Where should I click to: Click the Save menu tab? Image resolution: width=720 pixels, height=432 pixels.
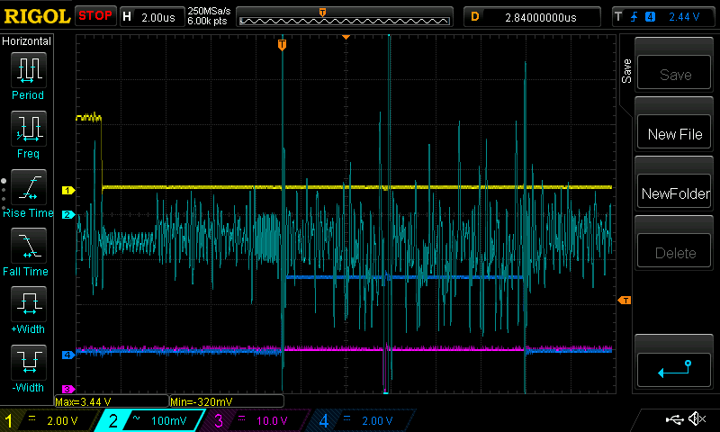pyautogui.click(x=627, y=72)
